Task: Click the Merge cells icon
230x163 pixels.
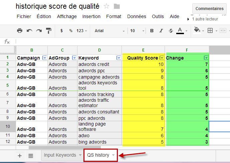Action: click(223, 30)
